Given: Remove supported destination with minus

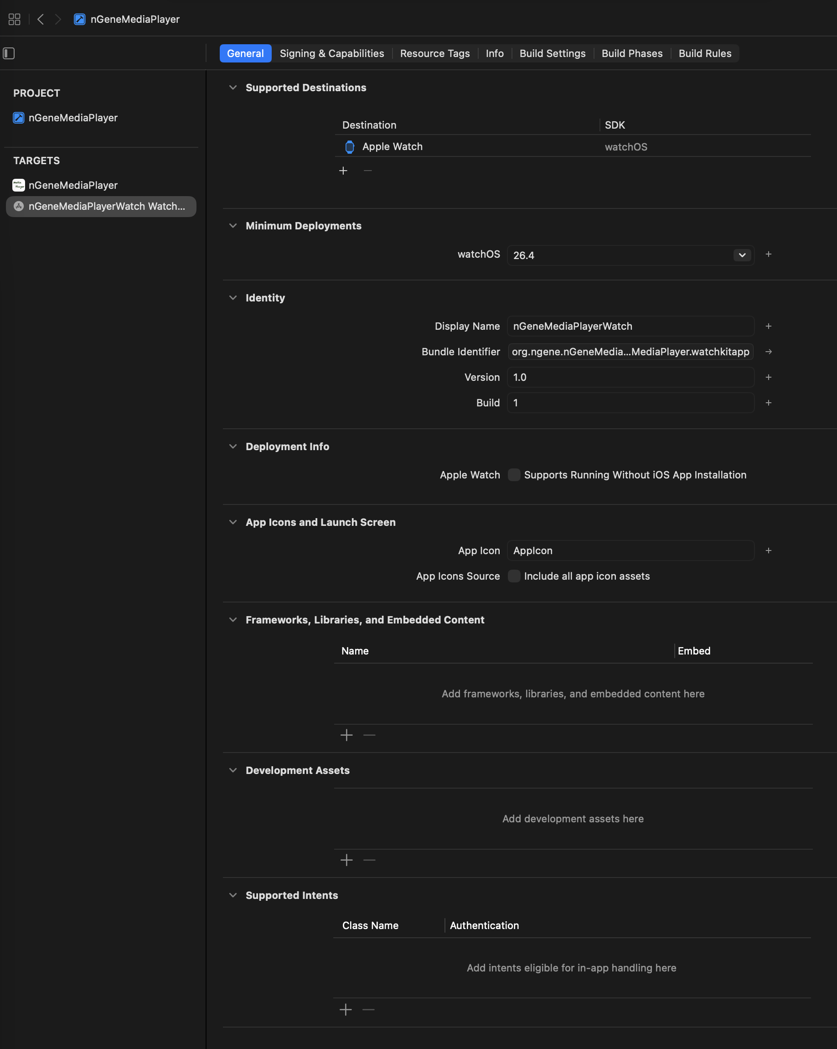Looking at the screenshot, I should [368, 171].
